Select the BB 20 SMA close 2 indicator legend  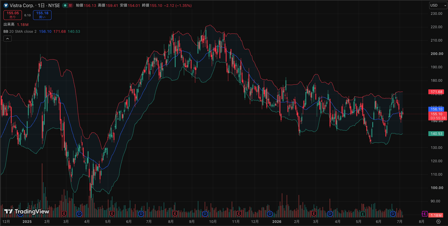20,31
